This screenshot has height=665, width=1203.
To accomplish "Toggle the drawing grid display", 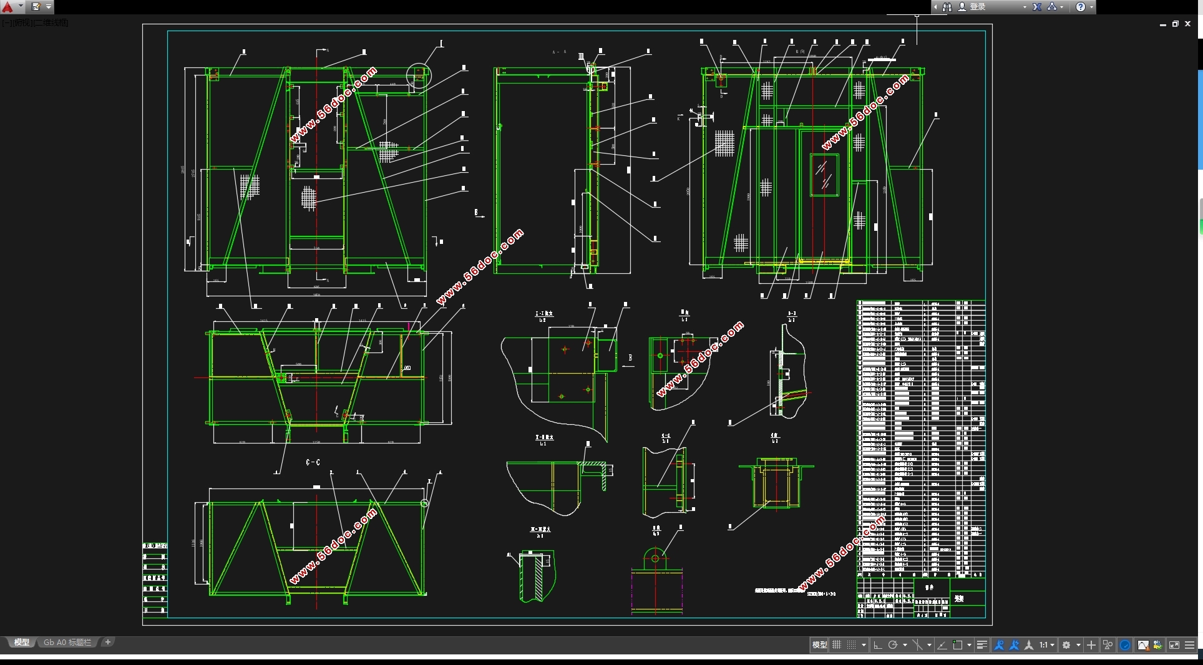I will 837,645.
